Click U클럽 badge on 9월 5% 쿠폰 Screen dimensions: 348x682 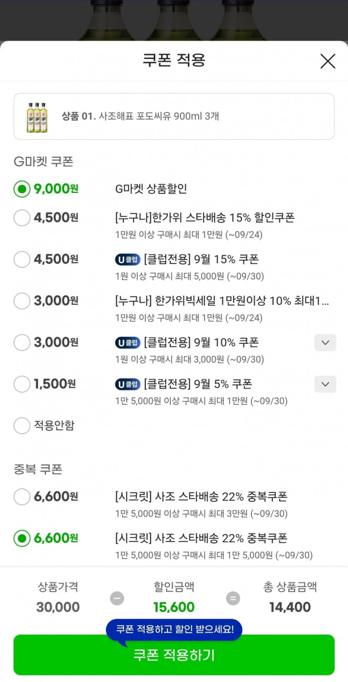[128, 384]
